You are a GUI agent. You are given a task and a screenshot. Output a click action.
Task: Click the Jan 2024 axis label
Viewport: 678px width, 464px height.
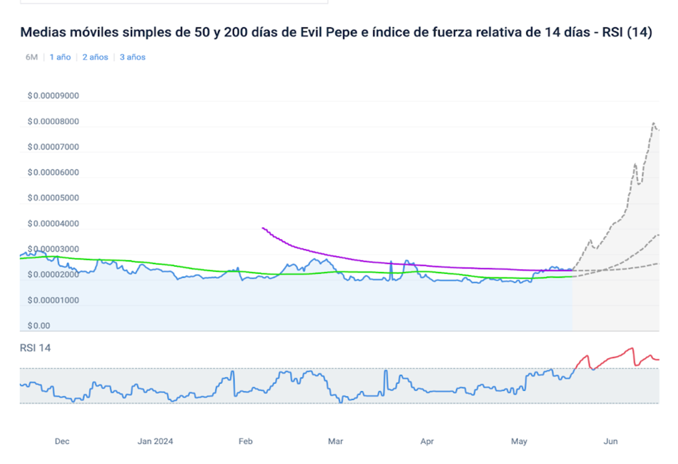click(x=155, y=441)
